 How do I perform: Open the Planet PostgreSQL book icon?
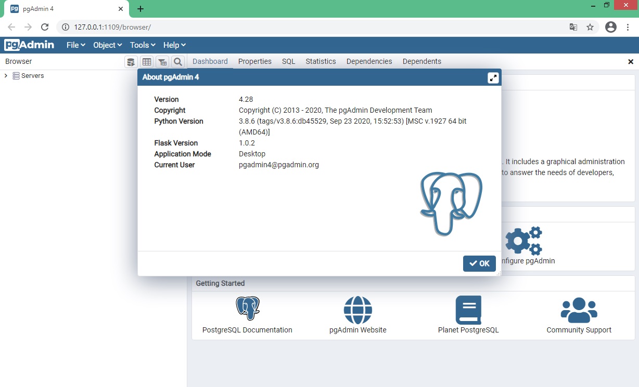pyautogui.click(x=468, y=310)
